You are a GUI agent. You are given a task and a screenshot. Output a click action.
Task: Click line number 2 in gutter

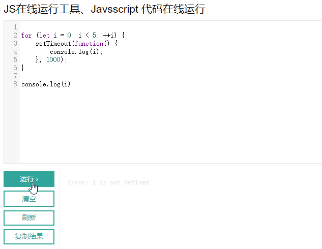pos(15,35)
